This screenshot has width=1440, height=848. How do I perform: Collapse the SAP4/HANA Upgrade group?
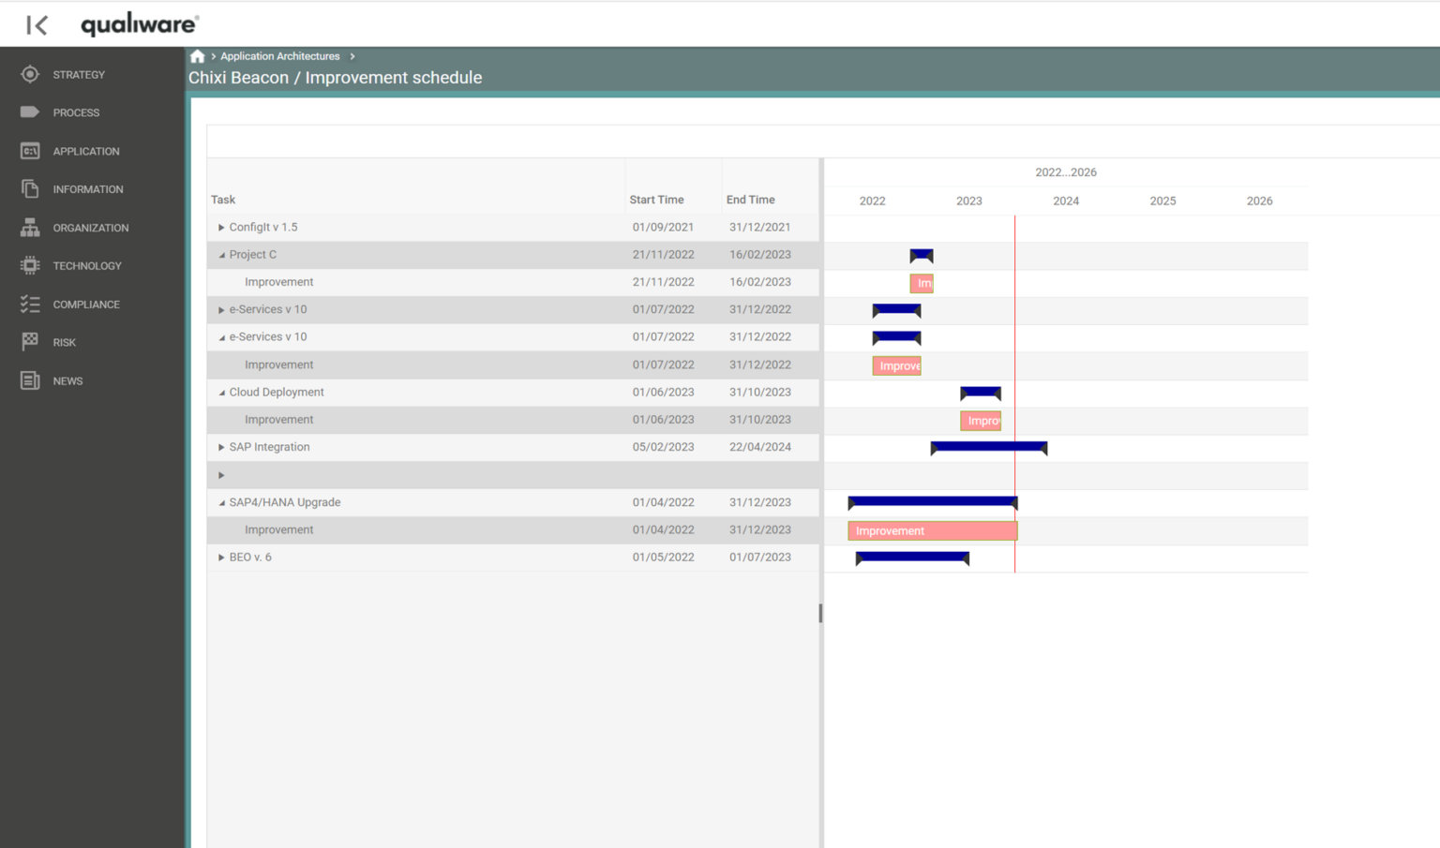tap(221, 502)
